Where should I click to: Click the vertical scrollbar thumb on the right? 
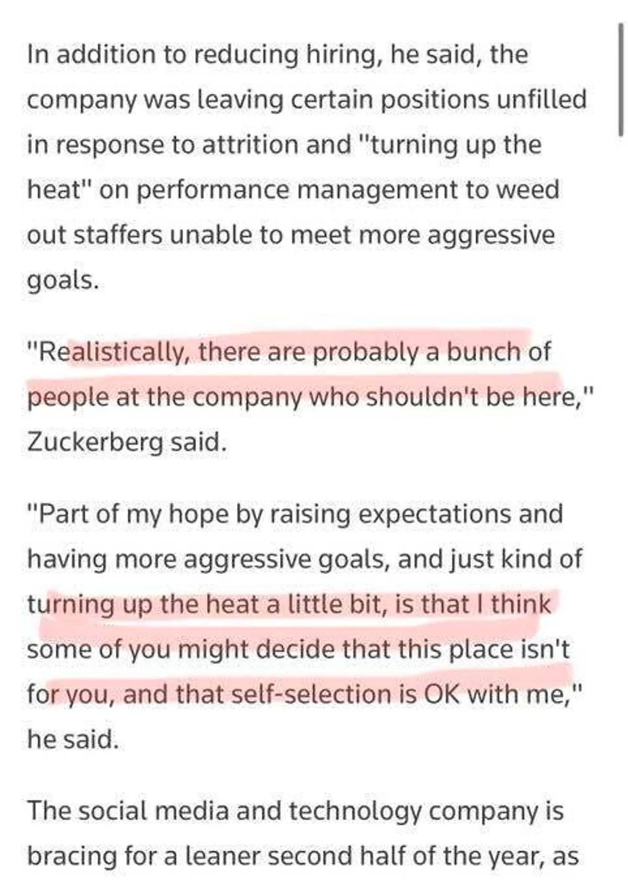coord(621,78)
